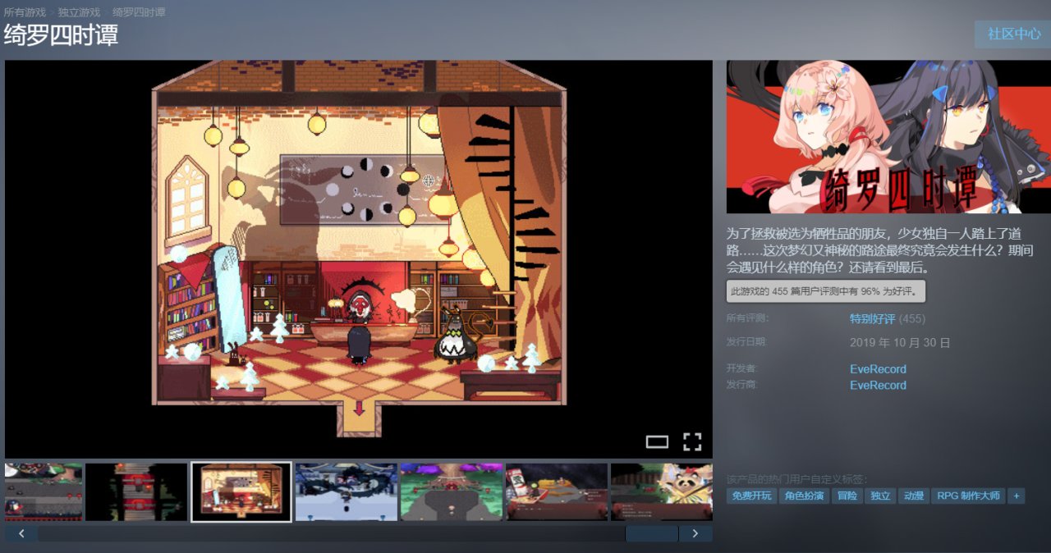Open the first screenshot thumbnail
This screenshot has height=553, width=1051.
(44, 492)
